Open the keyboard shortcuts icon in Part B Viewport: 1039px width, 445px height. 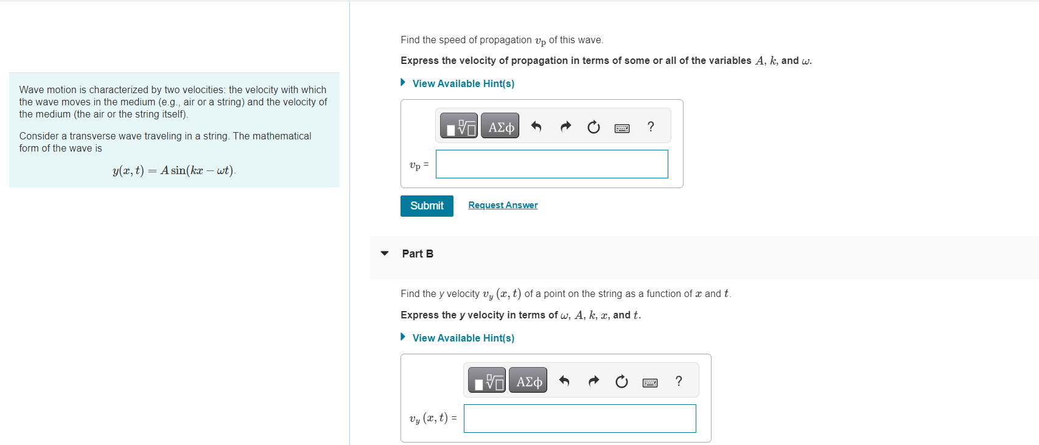click(x=649, y=382)
